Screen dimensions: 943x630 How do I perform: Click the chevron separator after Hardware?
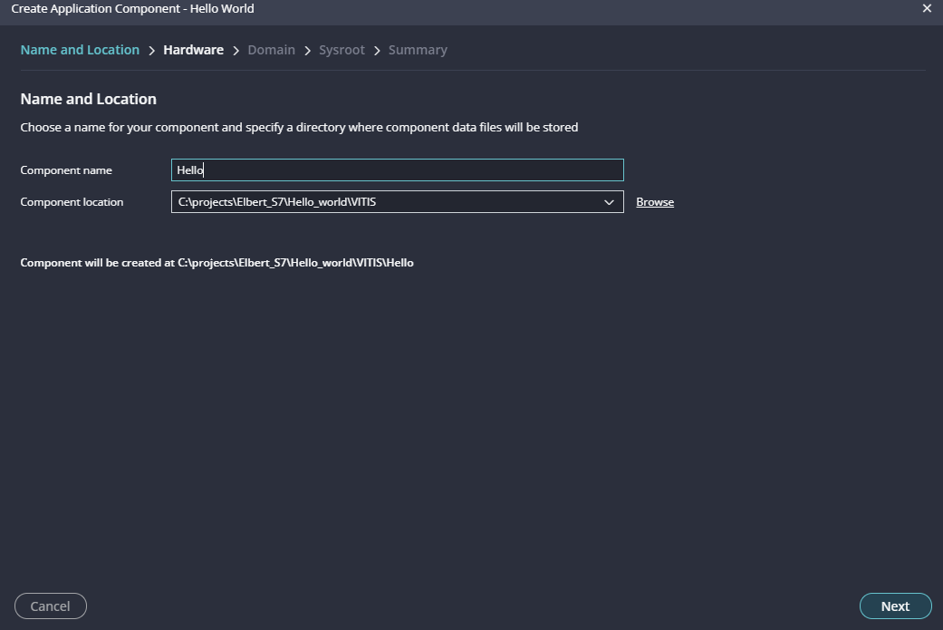point(236,51)
